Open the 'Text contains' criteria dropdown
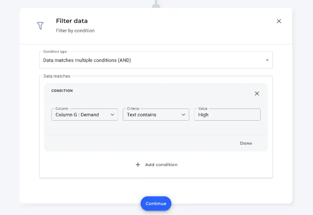 pos(156,115)
